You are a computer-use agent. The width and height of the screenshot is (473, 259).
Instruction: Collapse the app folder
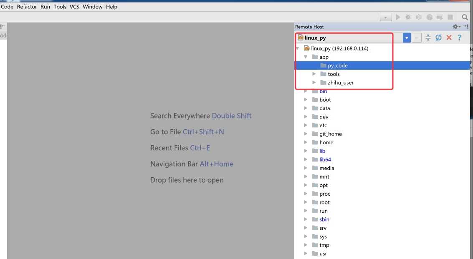coord(306,57)
